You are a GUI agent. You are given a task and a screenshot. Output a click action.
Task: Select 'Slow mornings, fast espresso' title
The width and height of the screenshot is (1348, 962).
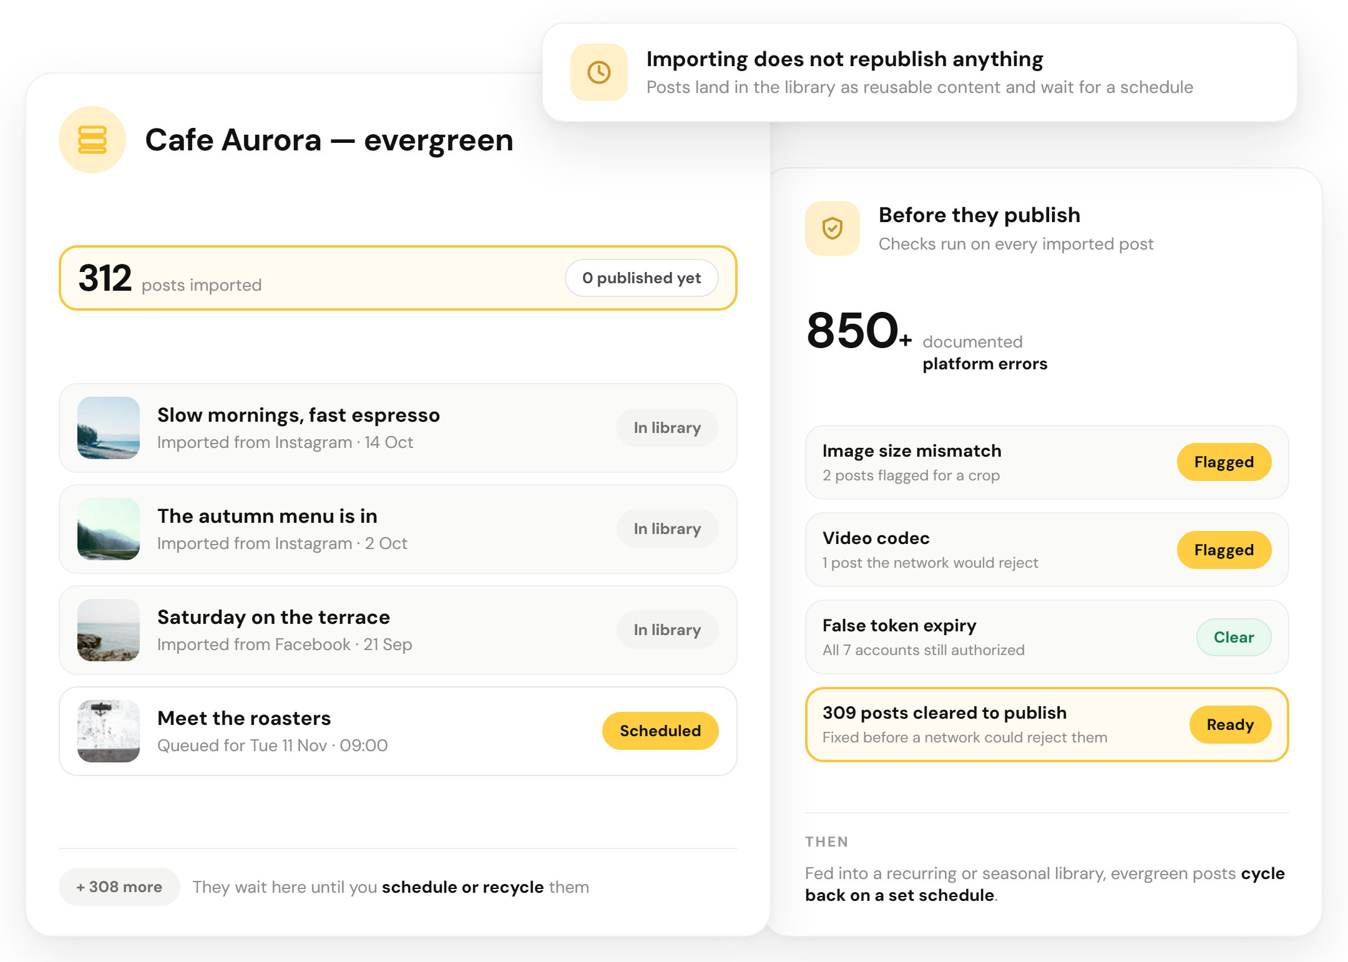point(298,415)
